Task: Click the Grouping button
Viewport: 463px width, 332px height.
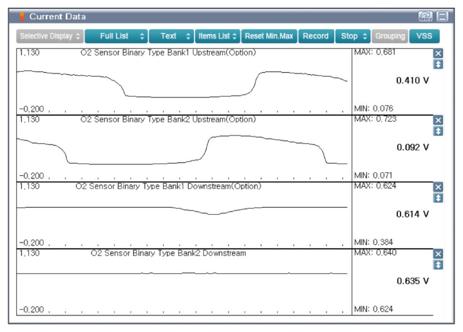Action: (390, 36)
